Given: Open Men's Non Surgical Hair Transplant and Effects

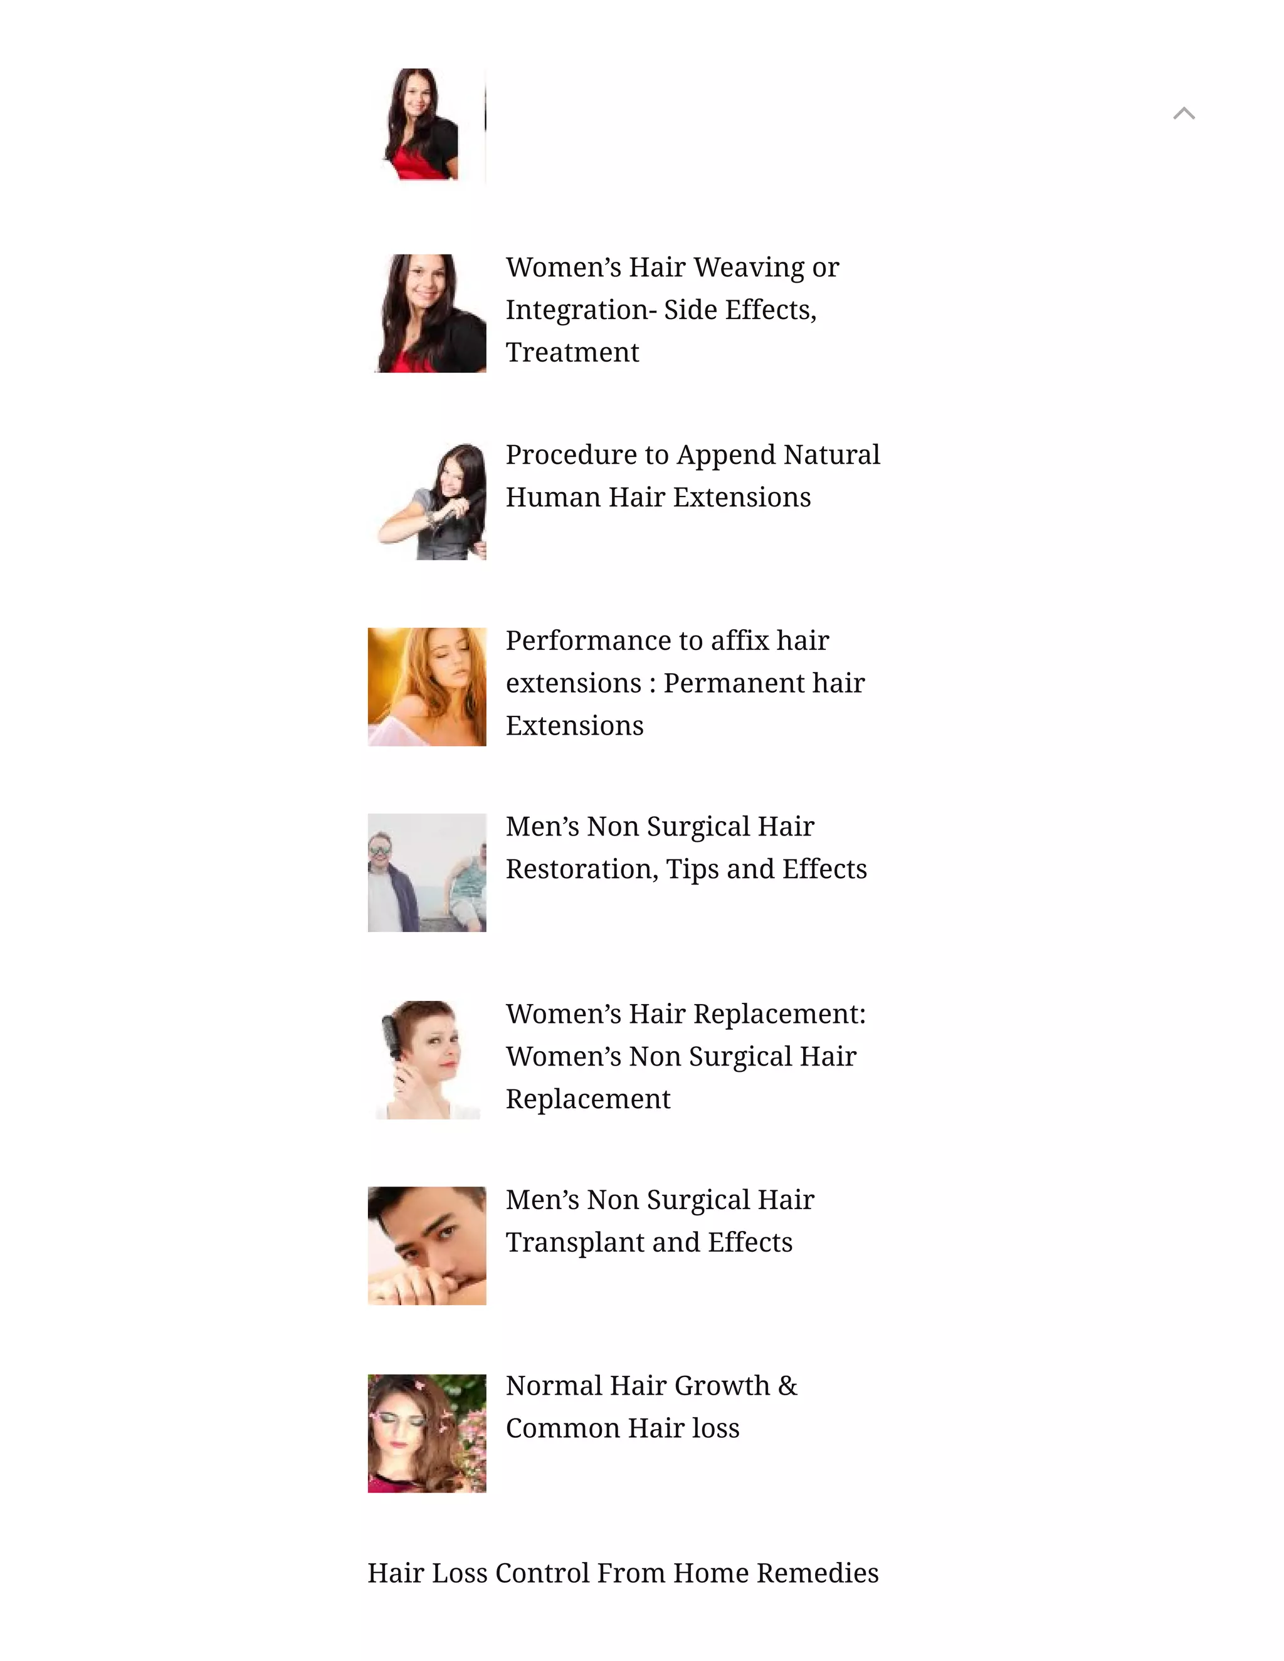Looking at the screenshot, I should 660,1220.
